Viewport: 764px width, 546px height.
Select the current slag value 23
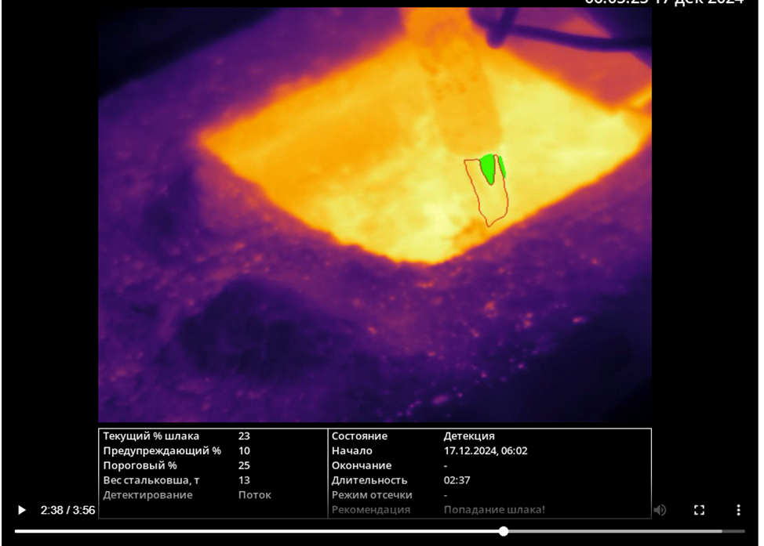[244, 436]
